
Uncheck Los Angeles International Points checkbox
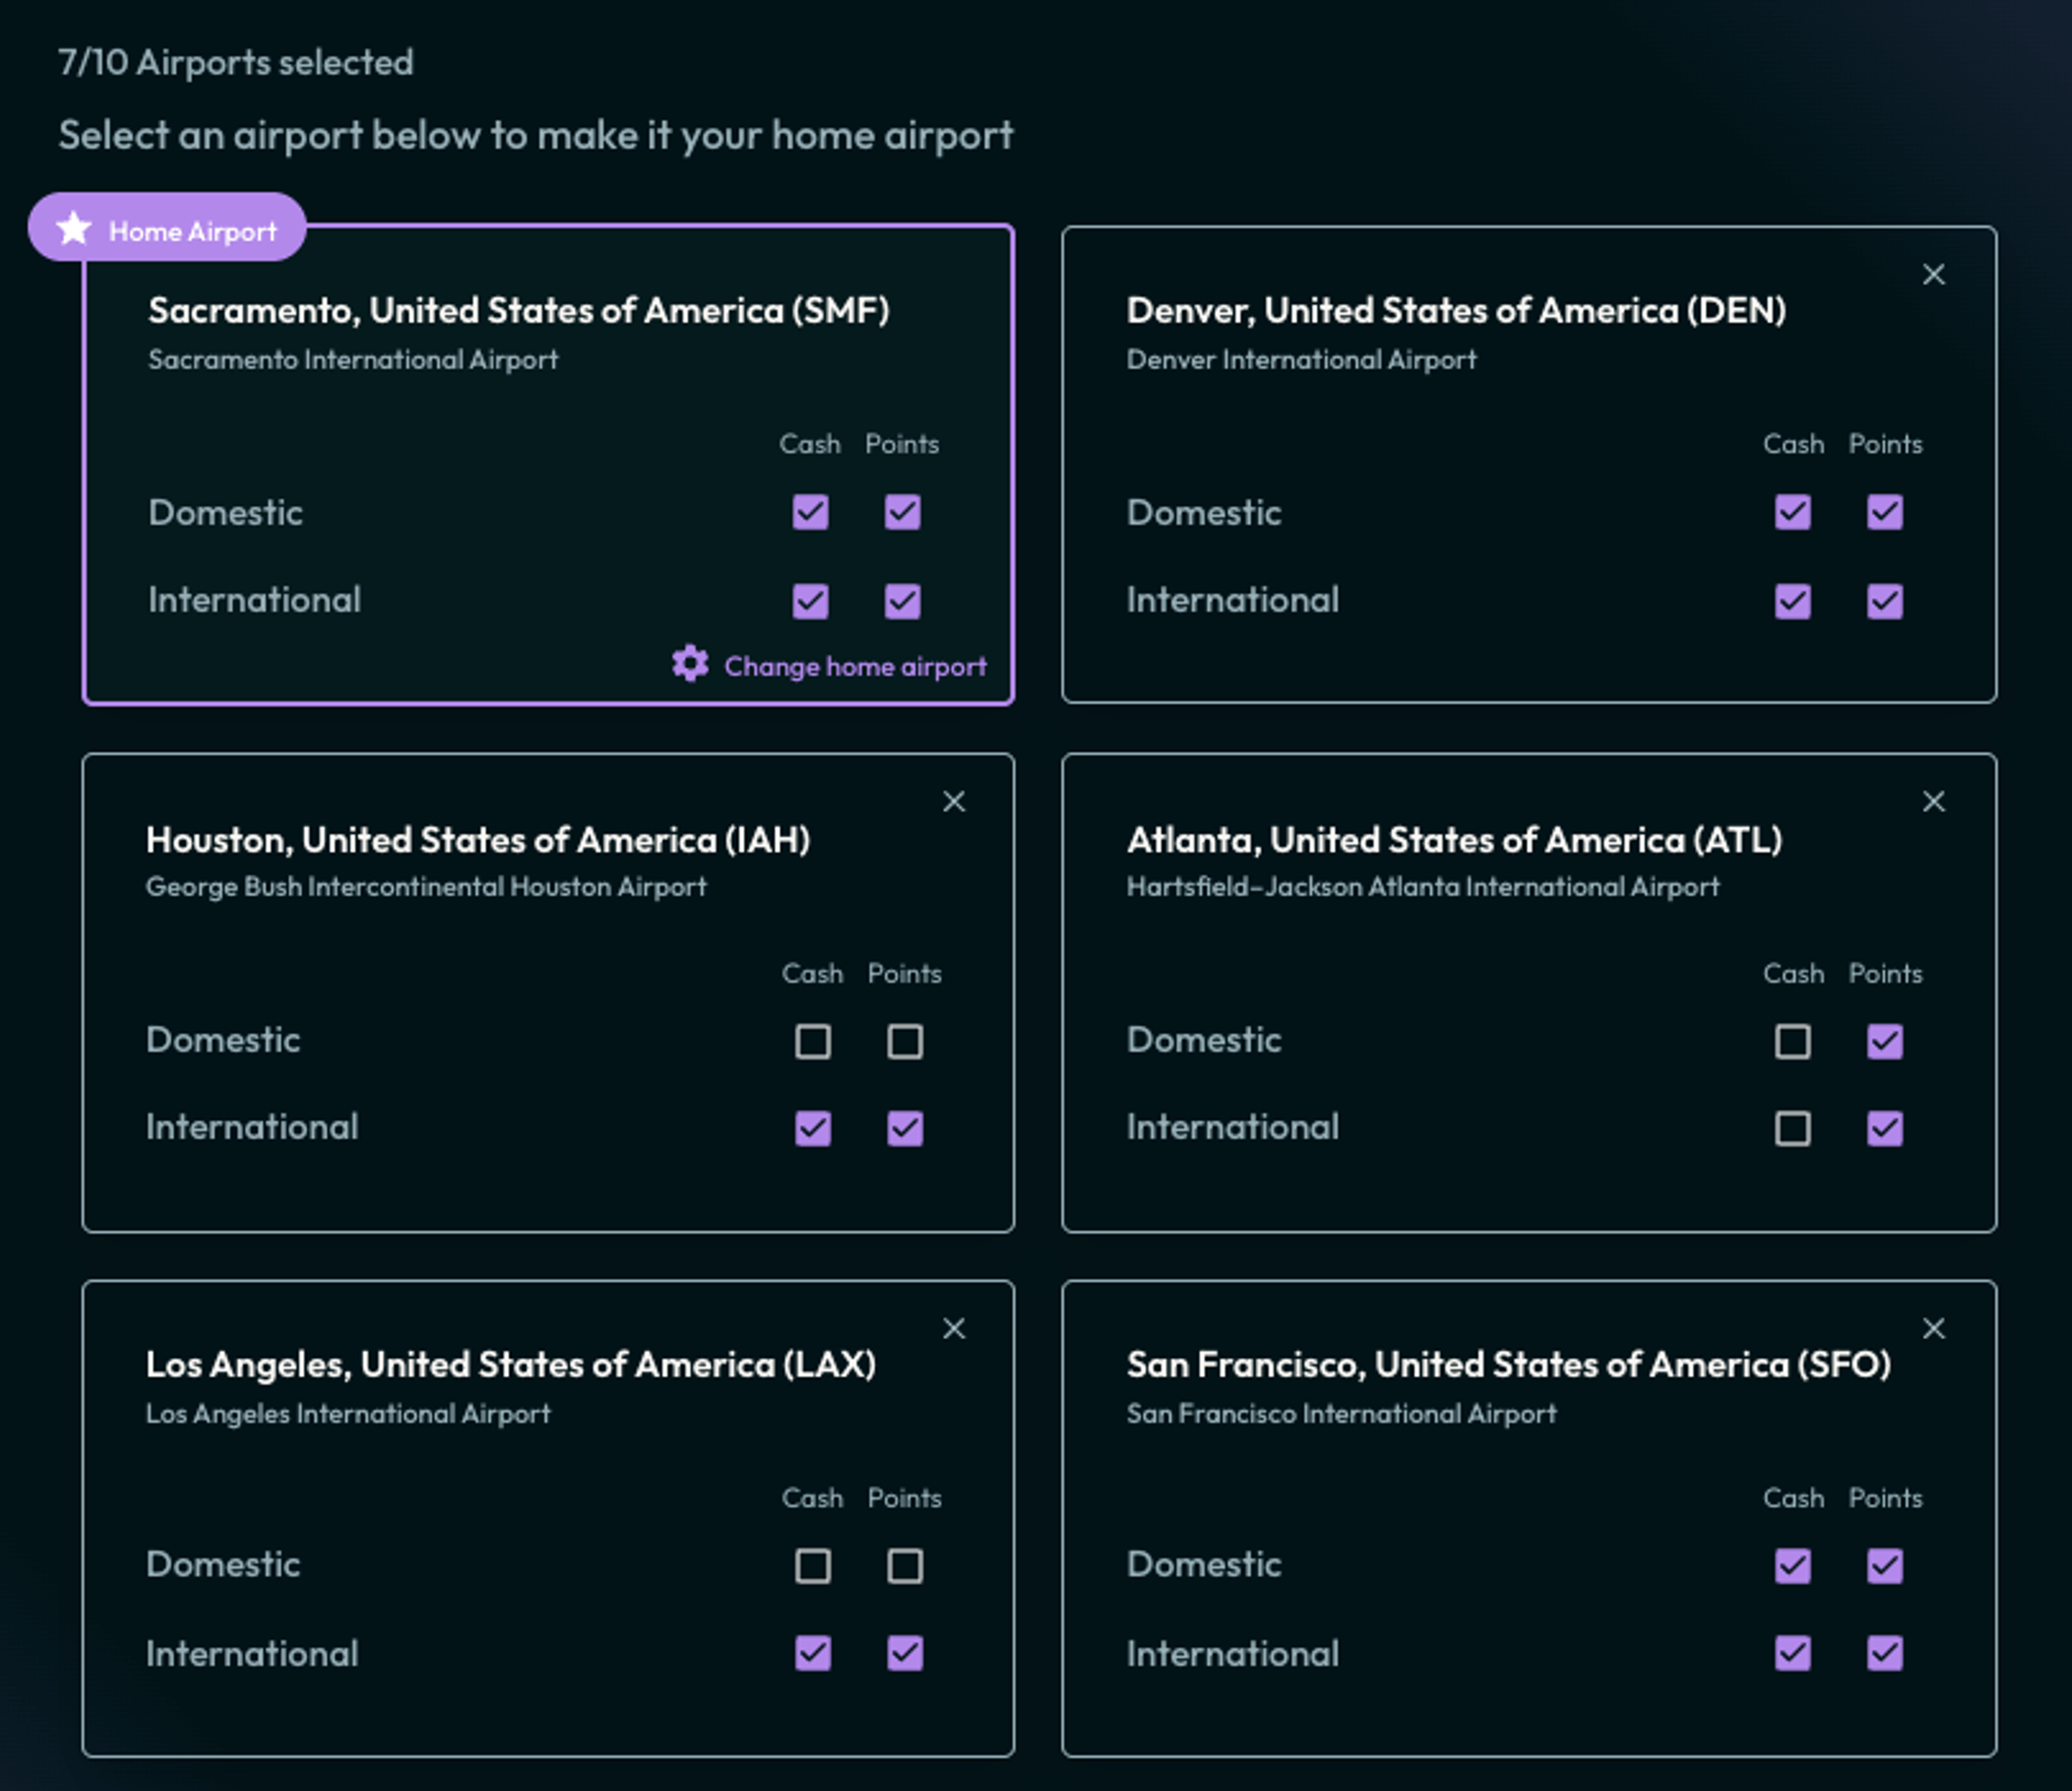tap(904, 1653)
